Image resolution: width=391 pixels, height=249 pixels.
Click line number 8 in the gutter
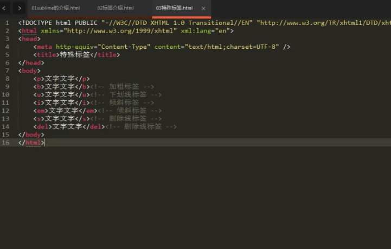[7, 79]
